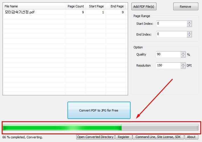202x142 pixels.
Task: Increase Start Index with up arrow
Action: point(189,22)
